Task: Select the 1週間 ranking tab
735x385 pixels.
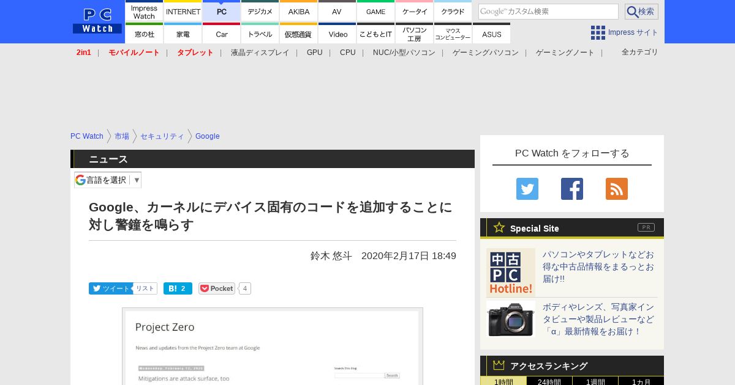Action: point(595,381)
